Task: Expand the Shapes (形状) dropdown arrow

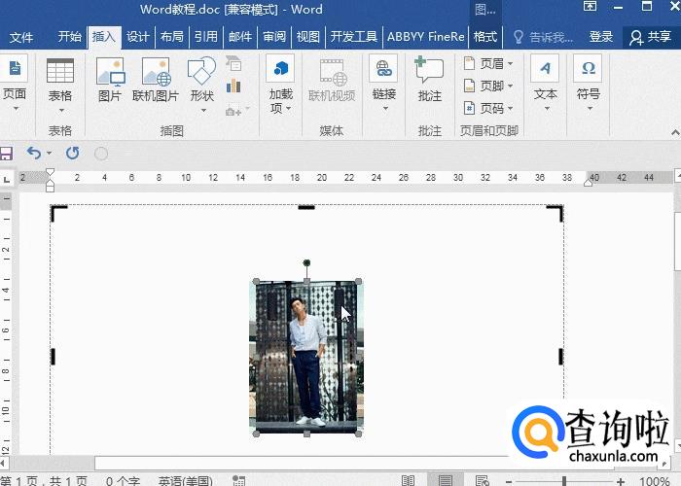Action: [x=203, y=110]
